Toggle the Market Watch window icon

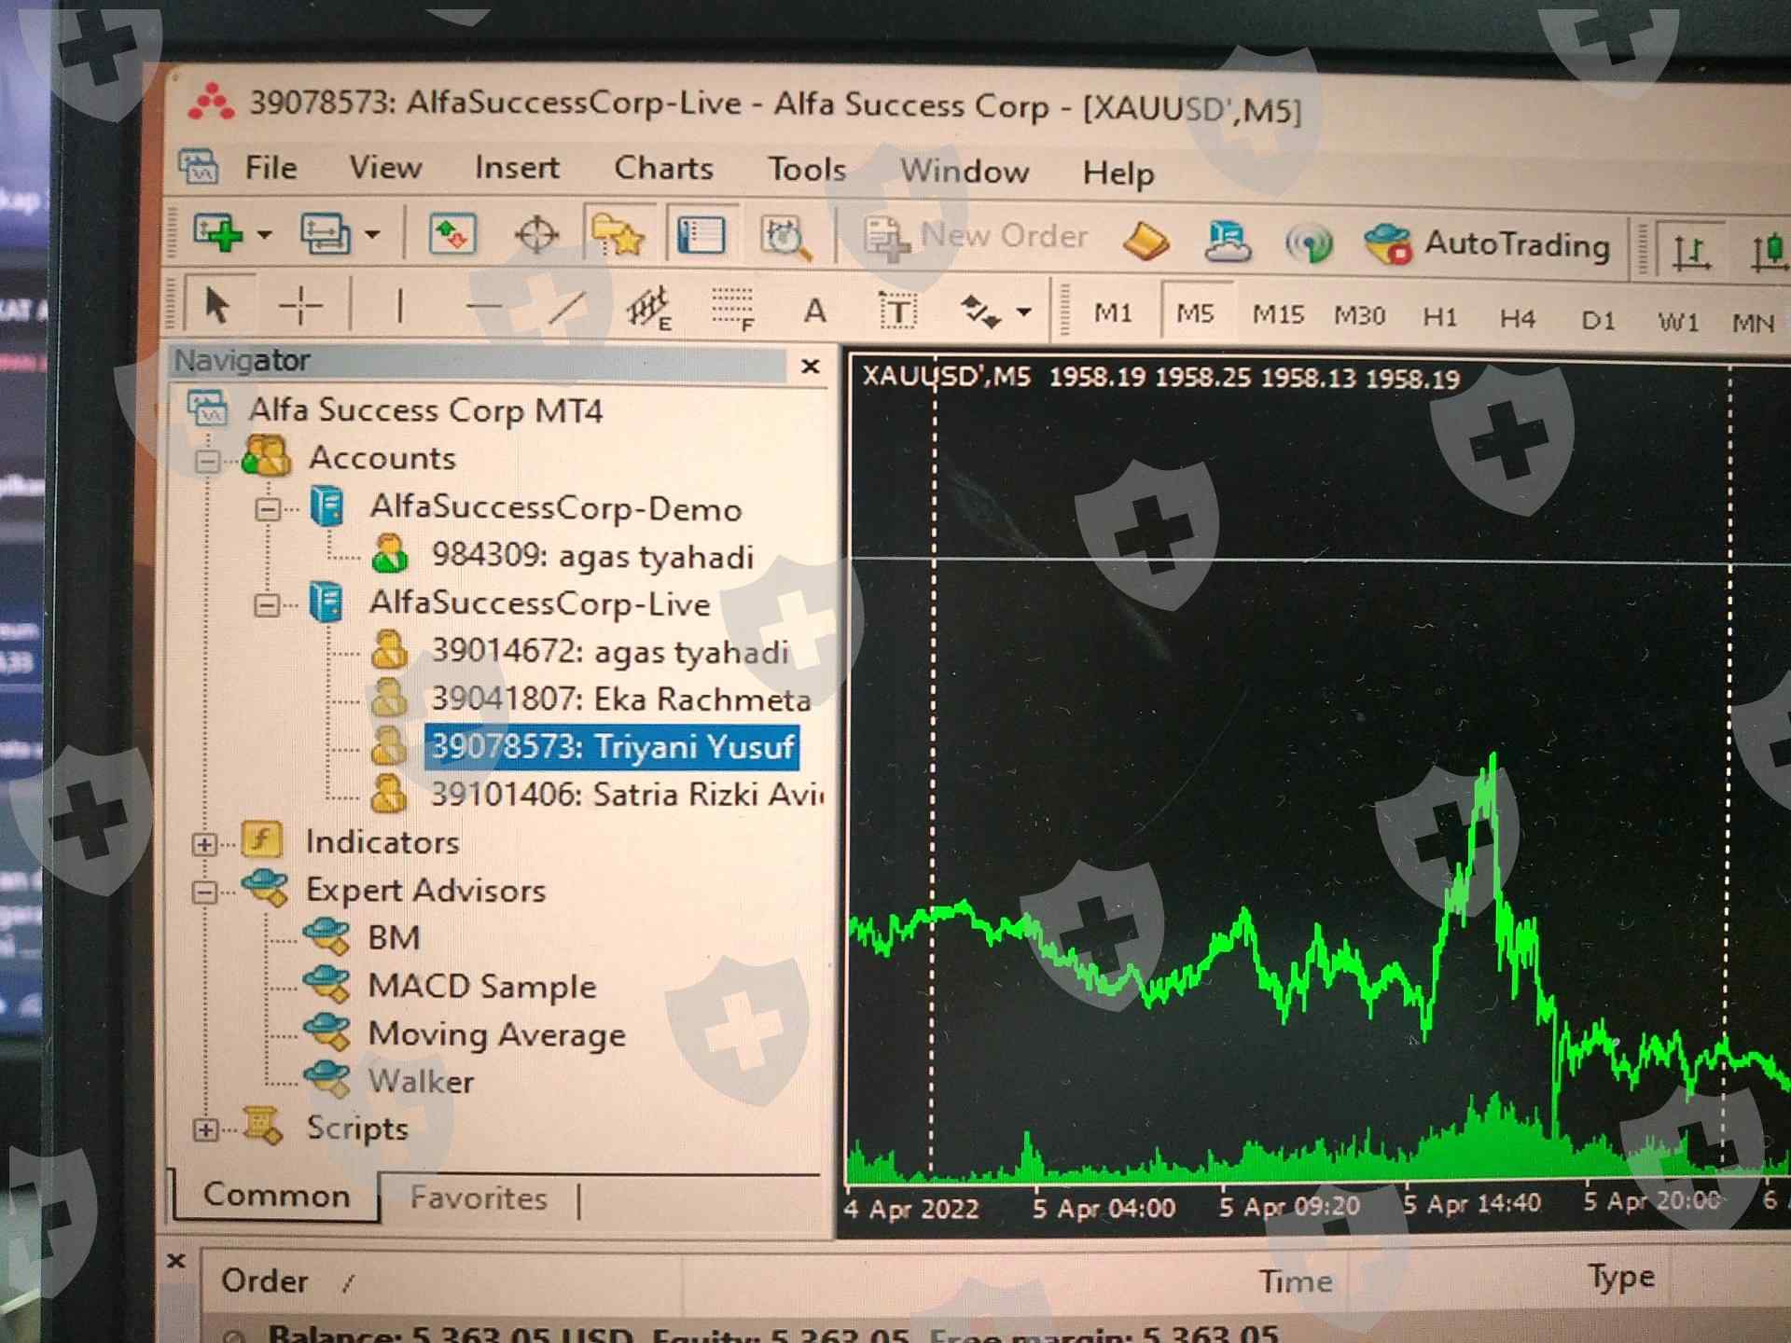tap(451, 234)
